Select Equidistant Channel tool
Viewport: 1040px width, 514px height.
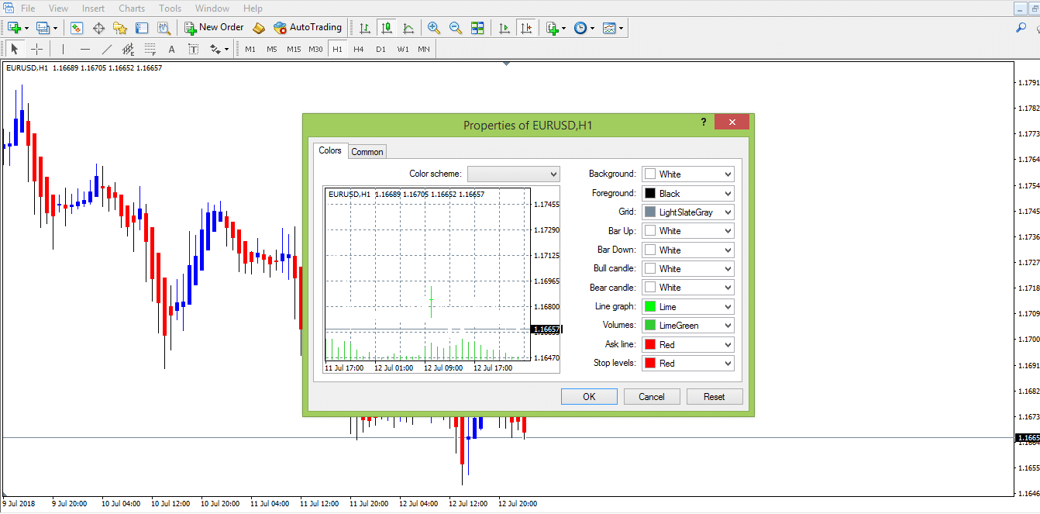[128, 49]
